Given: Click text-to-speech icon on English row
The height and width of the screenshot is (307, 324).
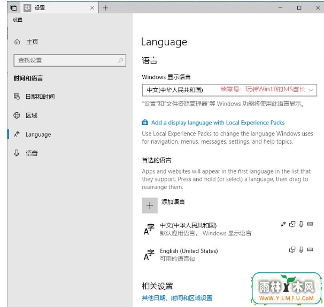Looking at the screenshot, I should tap(292, 250).
